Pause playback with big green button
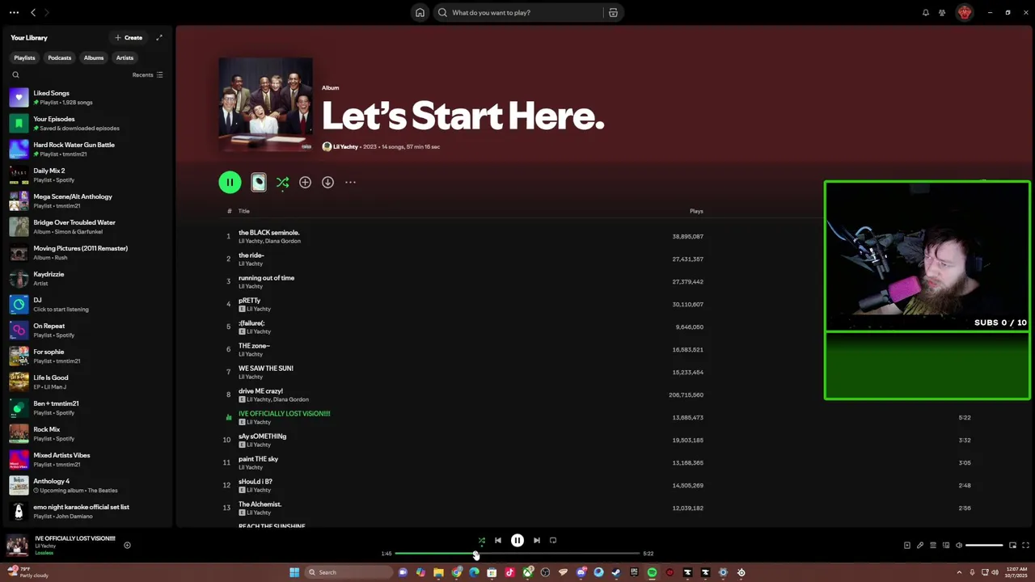The height and width of the screenshot is (582, 1035). tap(230, 182)
